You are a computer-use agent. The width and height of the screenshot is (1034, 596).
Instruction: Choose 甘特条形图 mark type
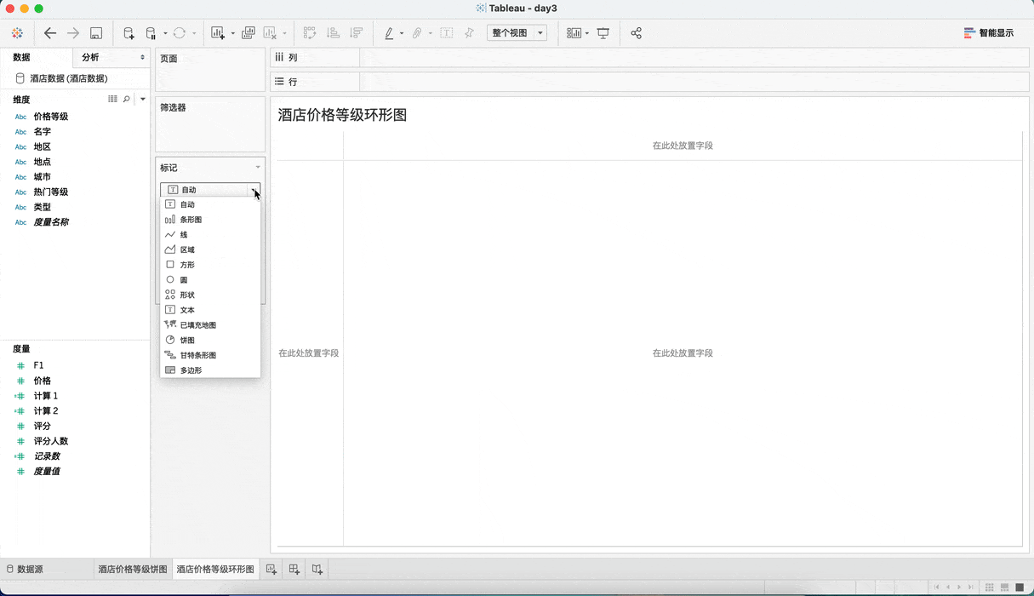[210, 355]
